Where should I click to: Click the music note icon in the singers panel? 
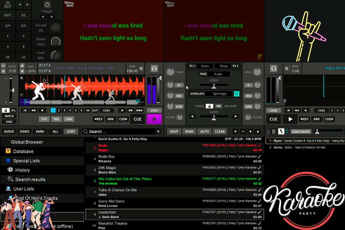pos(268,132)
